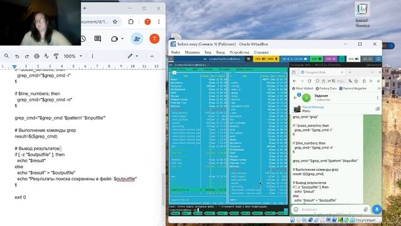
Task: Open the Файл menu in VirtualBox
Action: pos(175,52)
